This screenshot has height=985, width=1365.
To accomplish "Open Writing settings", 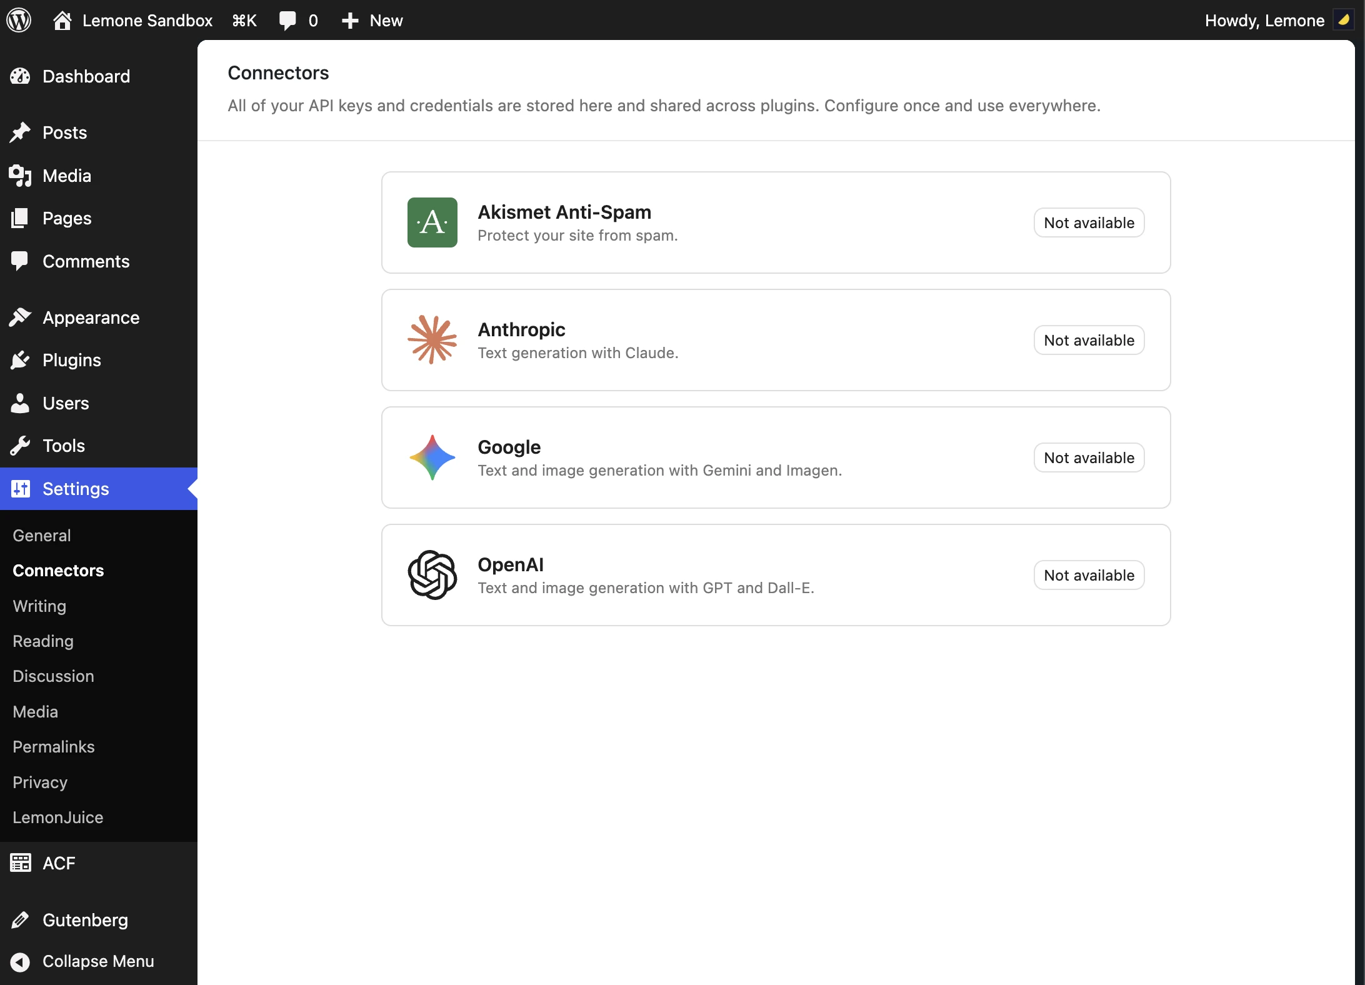I will [x=39, y=606].
